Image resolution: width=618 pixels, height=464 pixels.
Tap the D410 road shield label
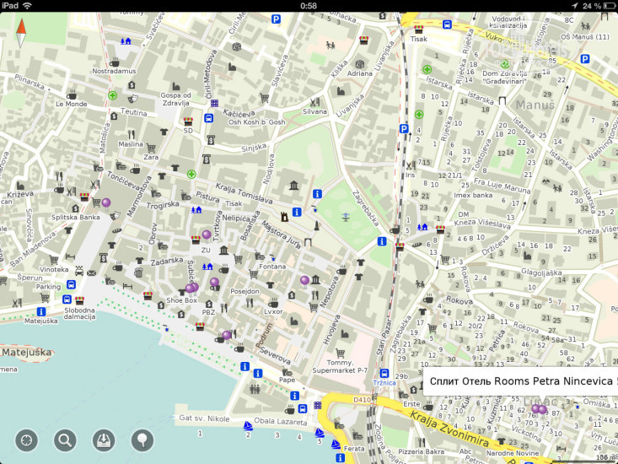click(363, 400)
